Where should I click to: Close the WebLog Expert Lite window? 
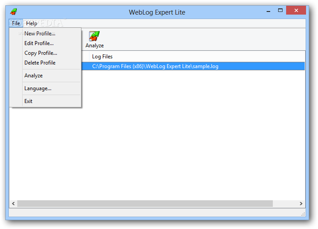[296, 10]
